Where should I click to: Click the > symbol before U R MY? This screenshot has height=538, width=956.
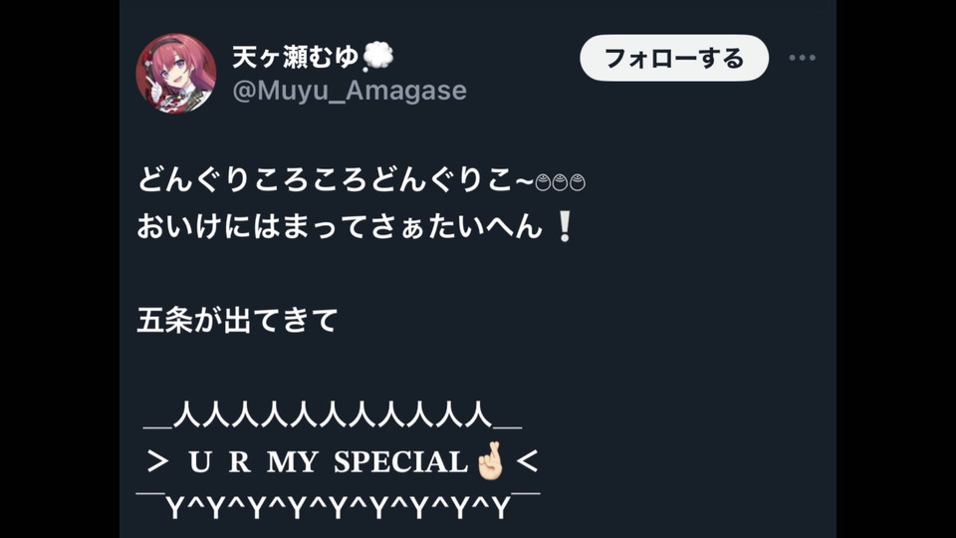tap(157, 461)
